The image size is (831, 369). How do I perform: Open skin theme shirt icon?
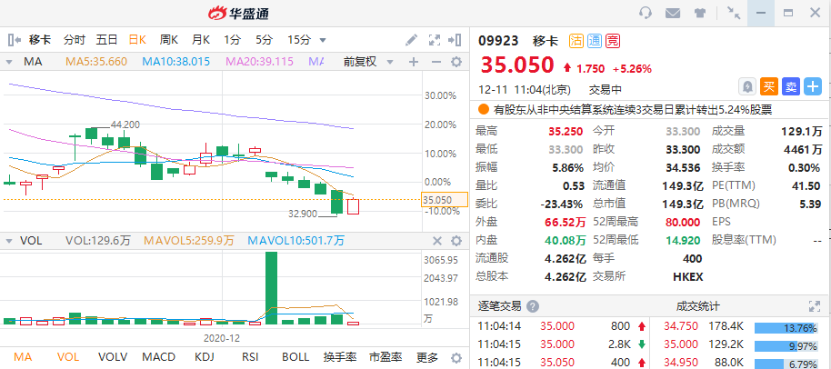pos(700,14)
